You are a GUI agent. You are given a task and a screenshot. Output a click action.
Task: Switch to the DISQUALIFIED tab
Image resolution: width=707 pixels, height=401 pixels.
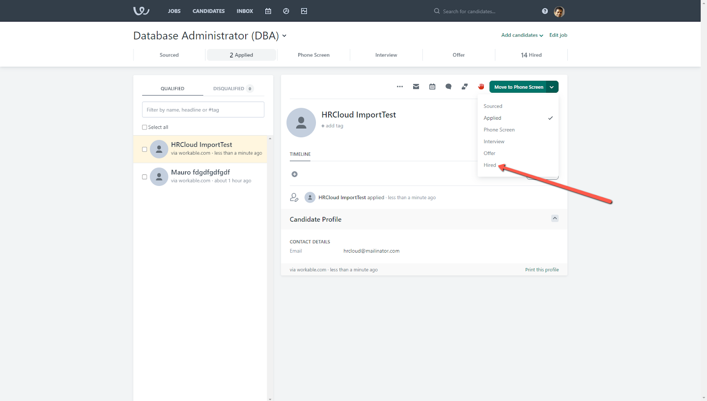click(x=233, y=88)
